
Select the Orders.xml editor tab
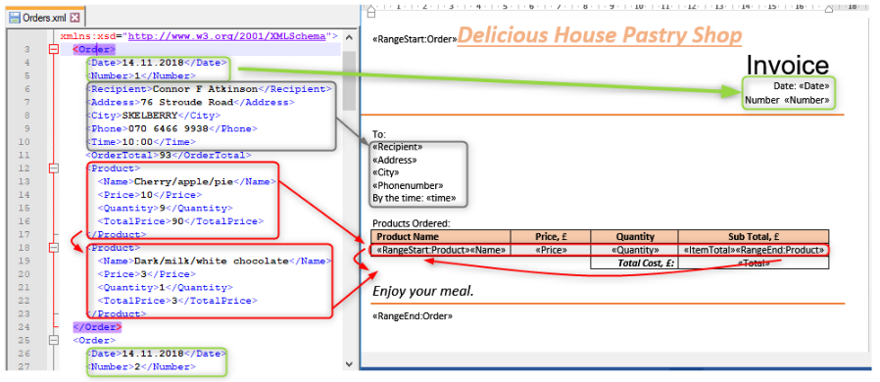[x=45, y=18]
